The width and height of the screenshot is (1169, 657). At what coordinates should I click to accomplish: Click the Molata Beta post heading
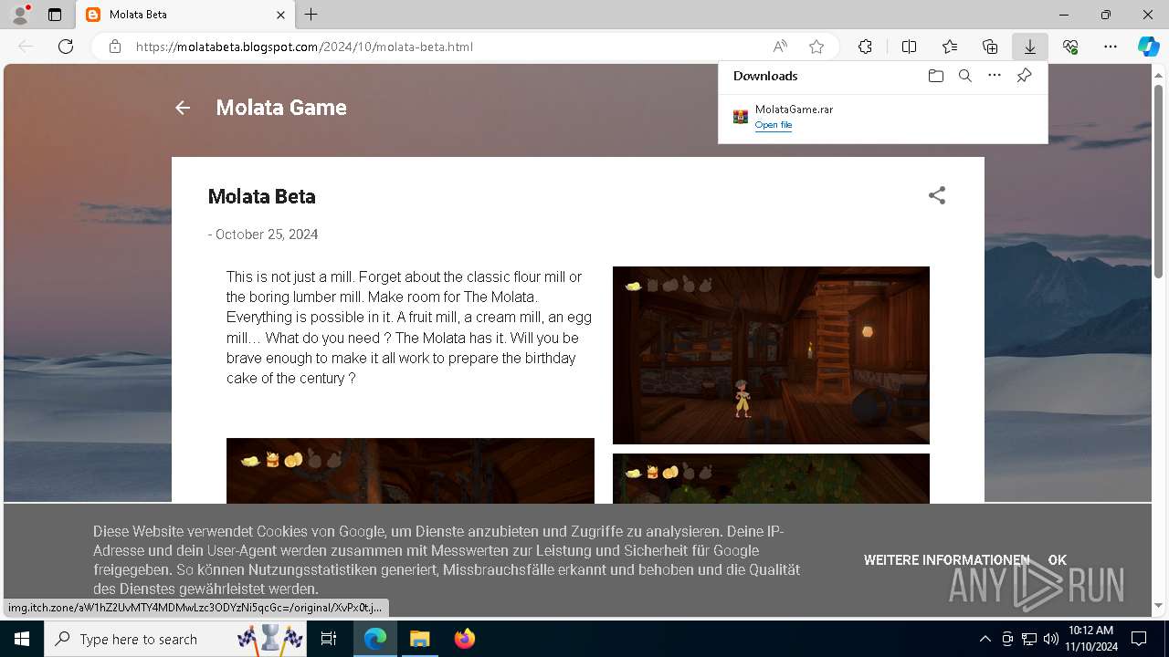click(262, 196)
